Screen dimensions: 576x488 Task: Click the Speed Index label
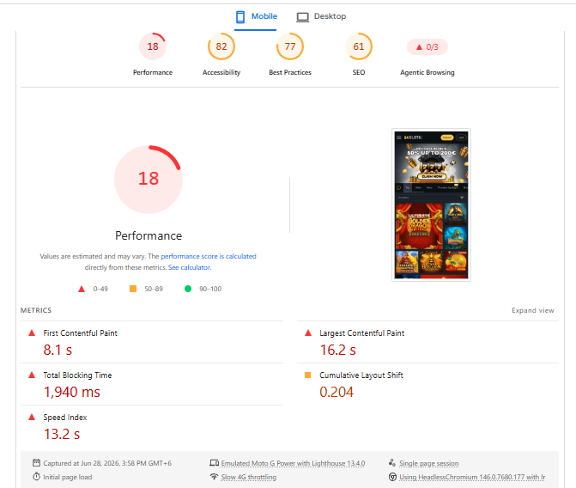click(65, 418)
